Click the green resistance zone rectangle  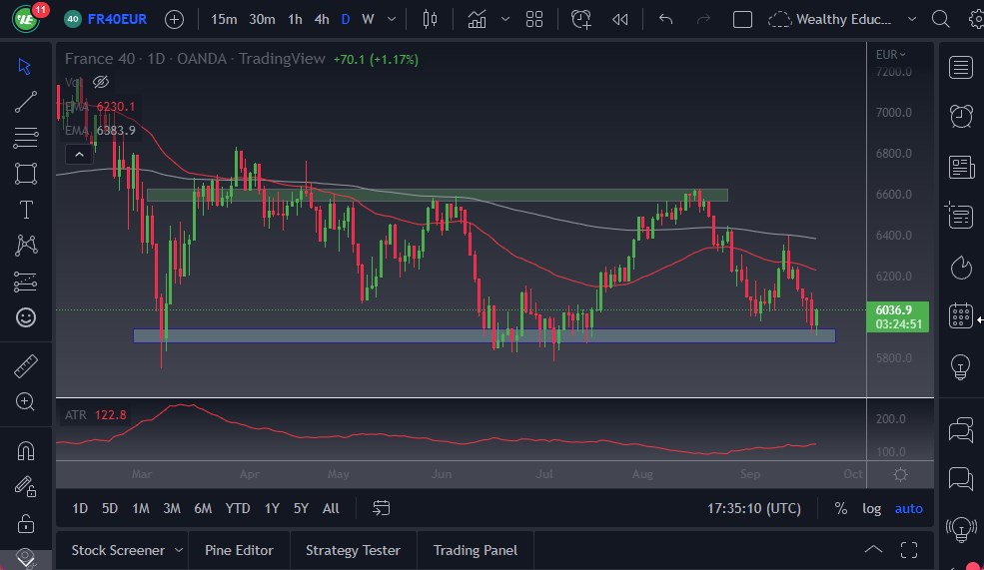(437, 195)
